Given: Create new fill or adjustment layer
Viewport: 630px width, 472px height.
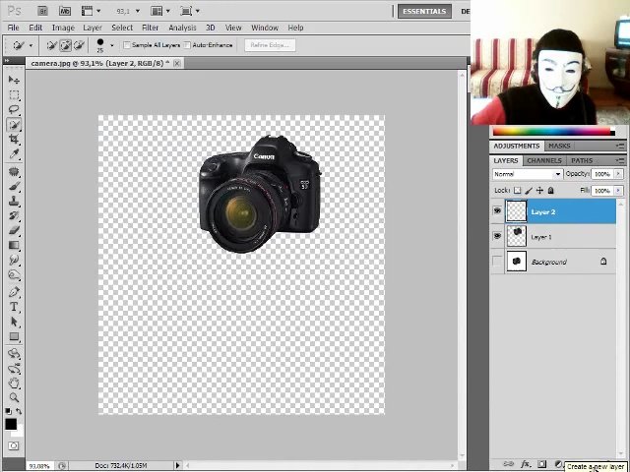Looking at the screenshot, I should (558, 464).
